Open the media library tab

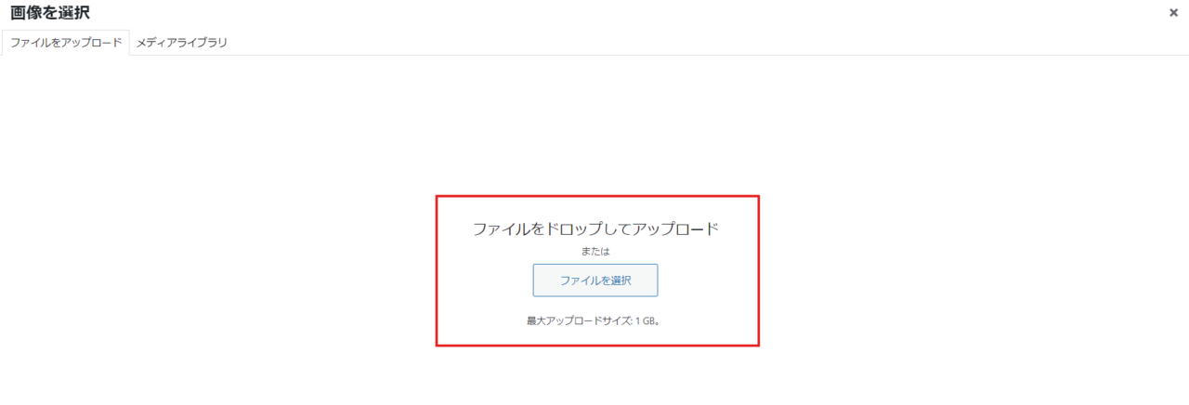182,43
